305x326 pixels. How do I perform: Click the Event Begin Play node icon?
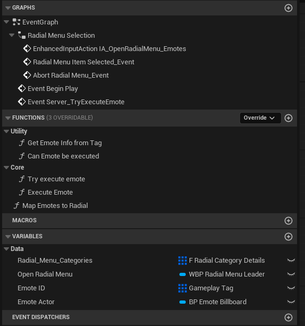click(22, 89)
